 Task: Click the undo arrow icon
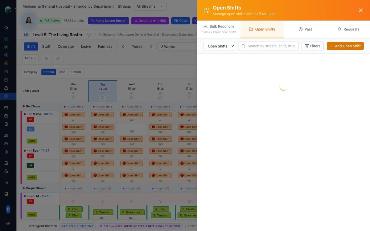[46, 58]
